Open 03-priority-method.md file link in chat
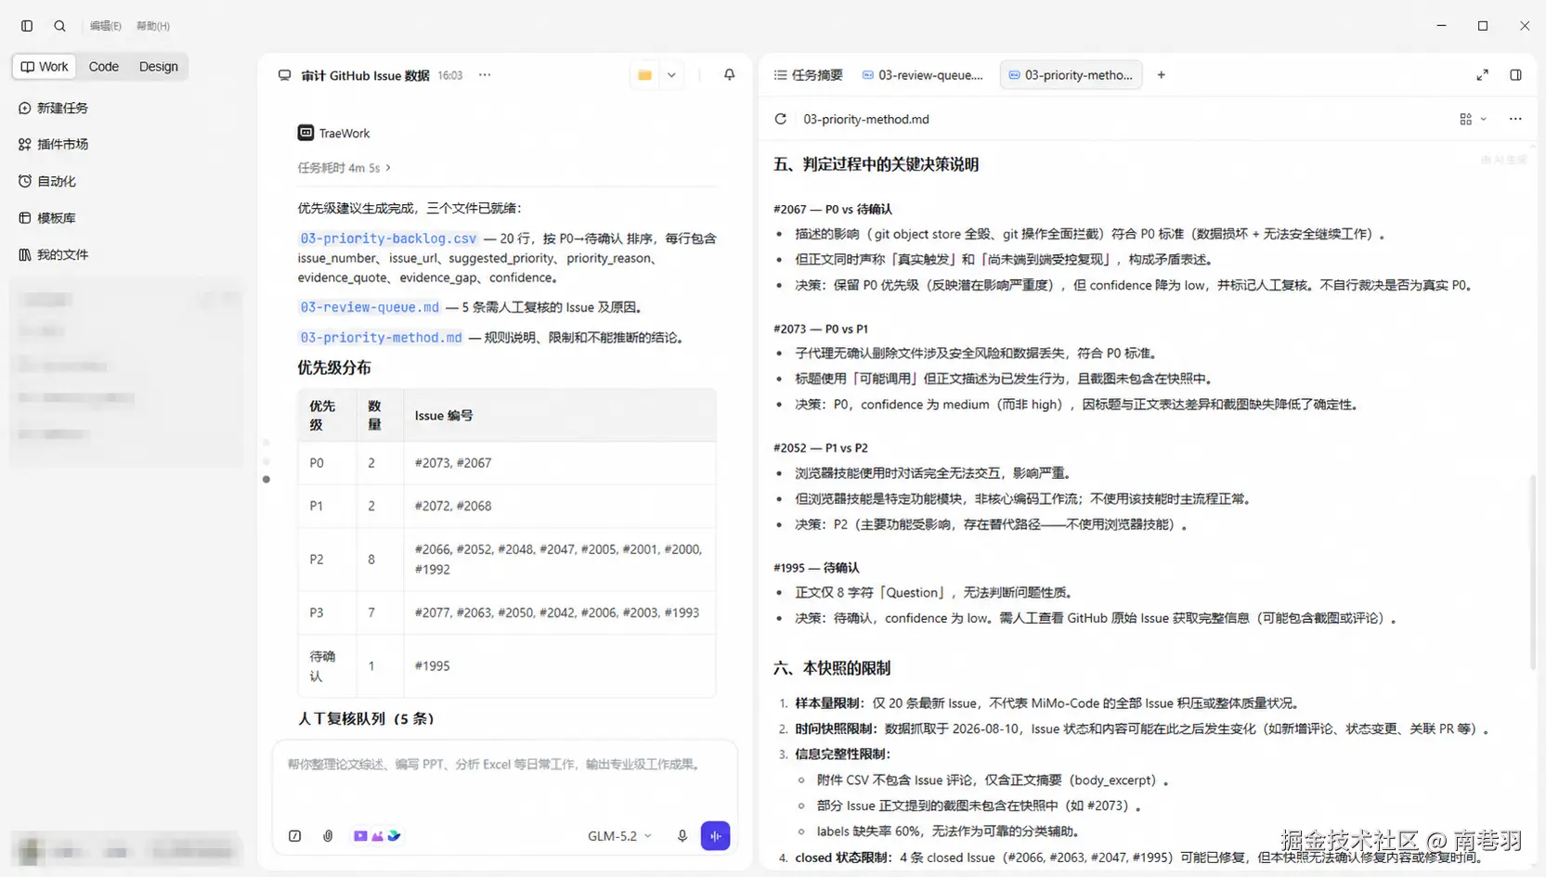The image size is (1546, 877). click(x=381, y=338)
